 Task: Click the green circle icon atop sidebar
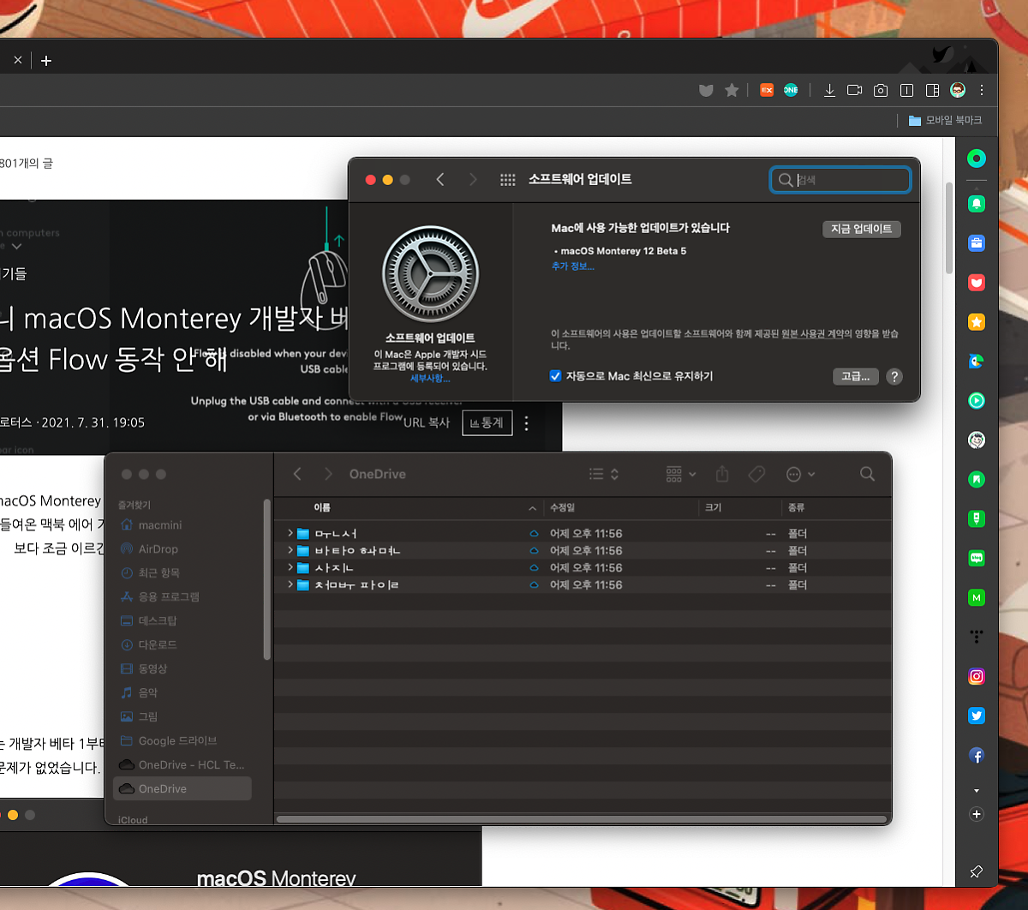pyautogui.click(x=977, y=159)
